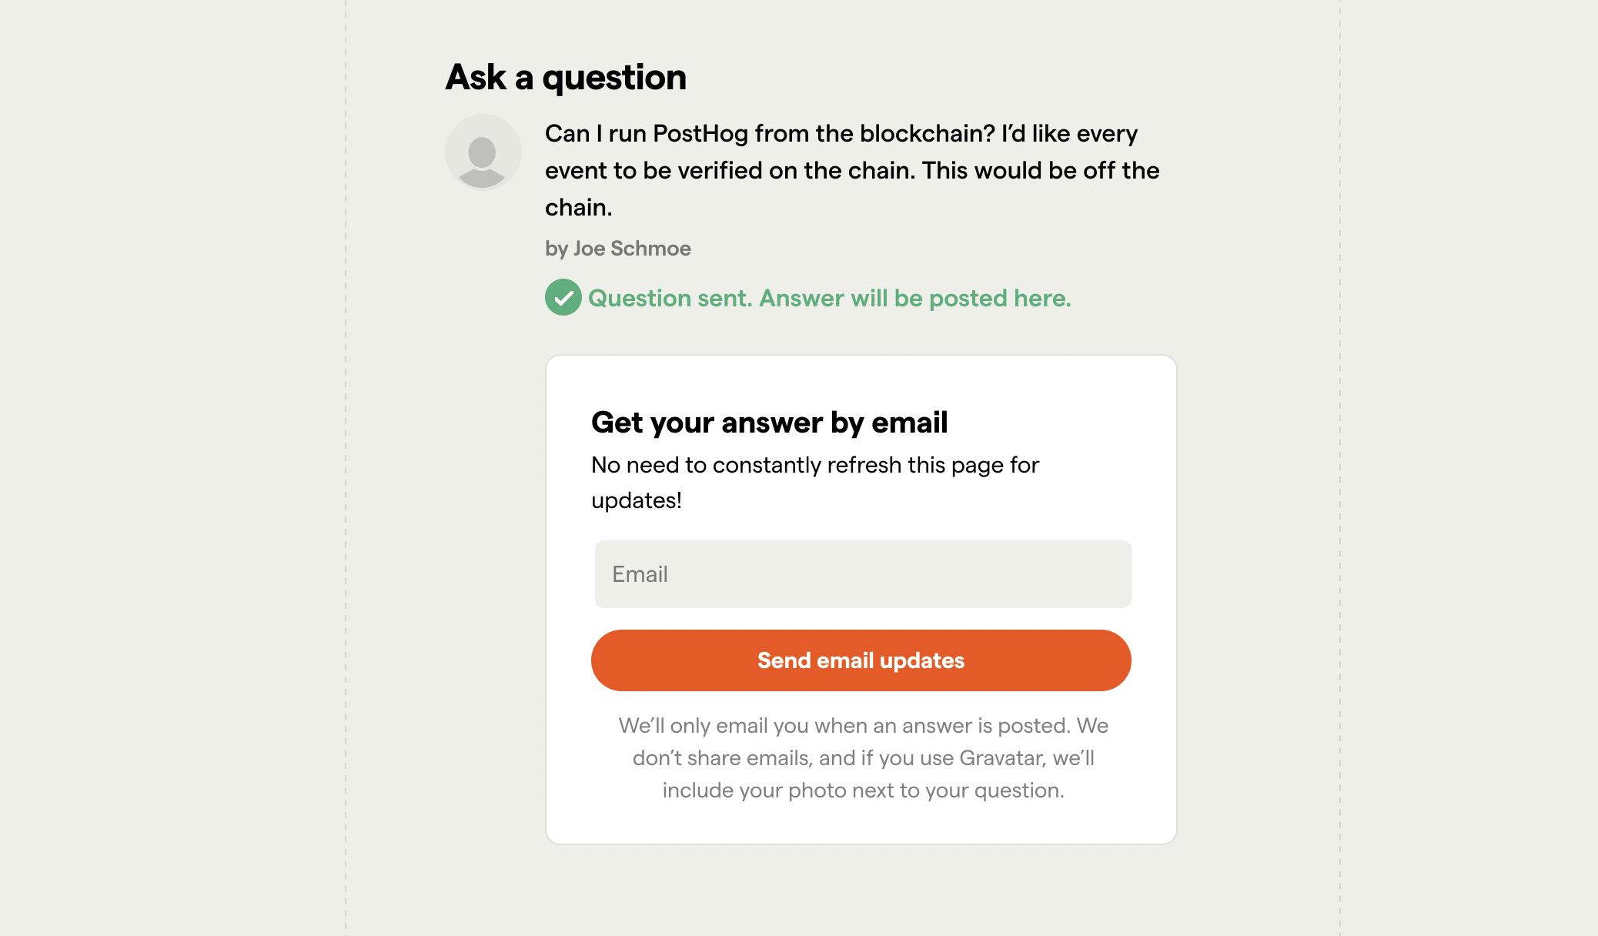Screen dimensions: 1598x936
Task: Click the include your photo disclaimer sentence
Action: pos(862,790)
